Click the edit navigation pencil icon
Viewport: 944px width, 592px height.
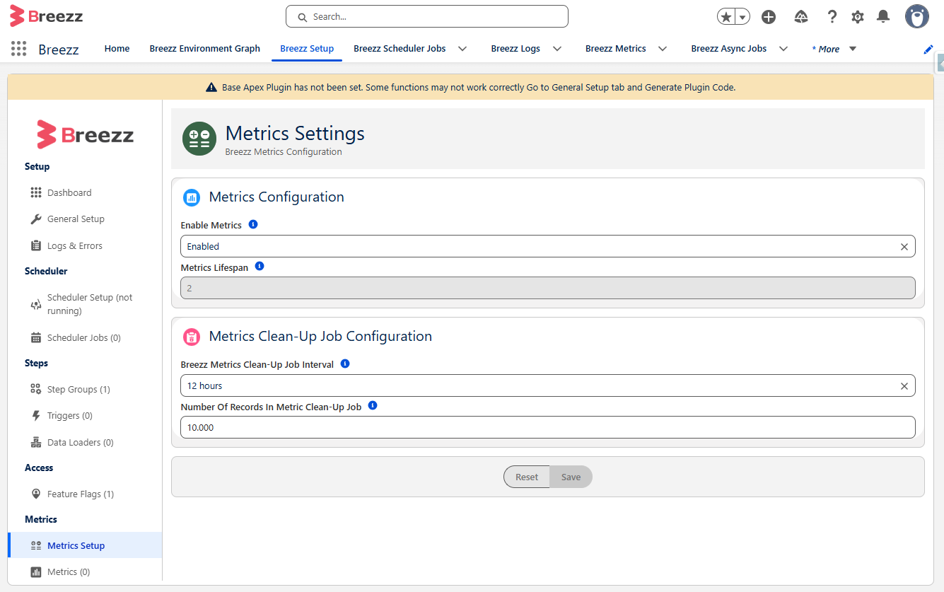tap(928, 49)
